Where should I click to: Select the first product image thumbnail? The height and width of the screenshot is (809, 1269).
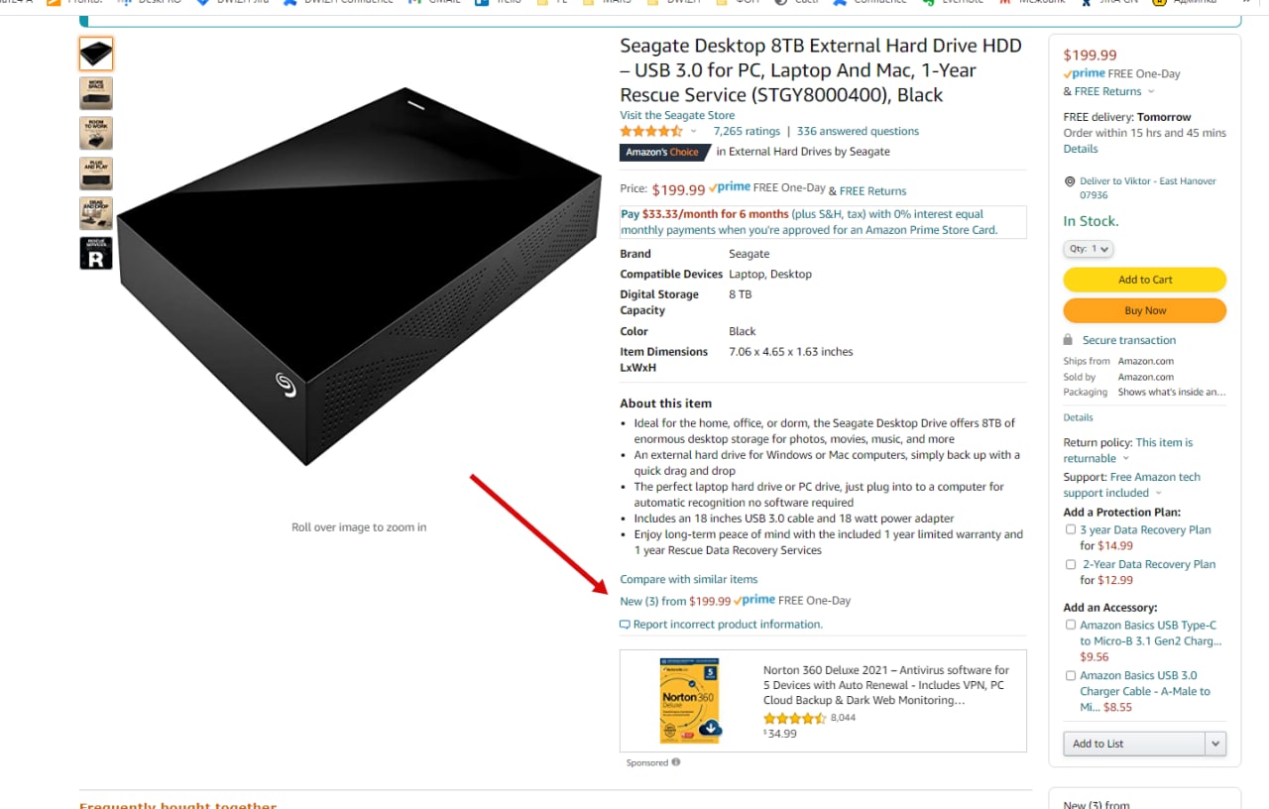click(x=96, y=54)
